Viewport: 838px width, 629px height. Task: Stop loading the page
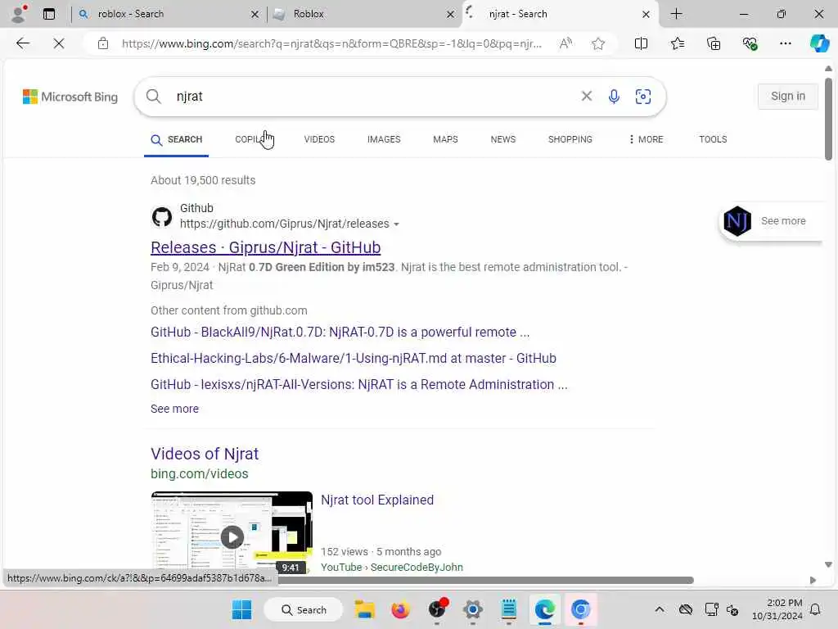59,43
